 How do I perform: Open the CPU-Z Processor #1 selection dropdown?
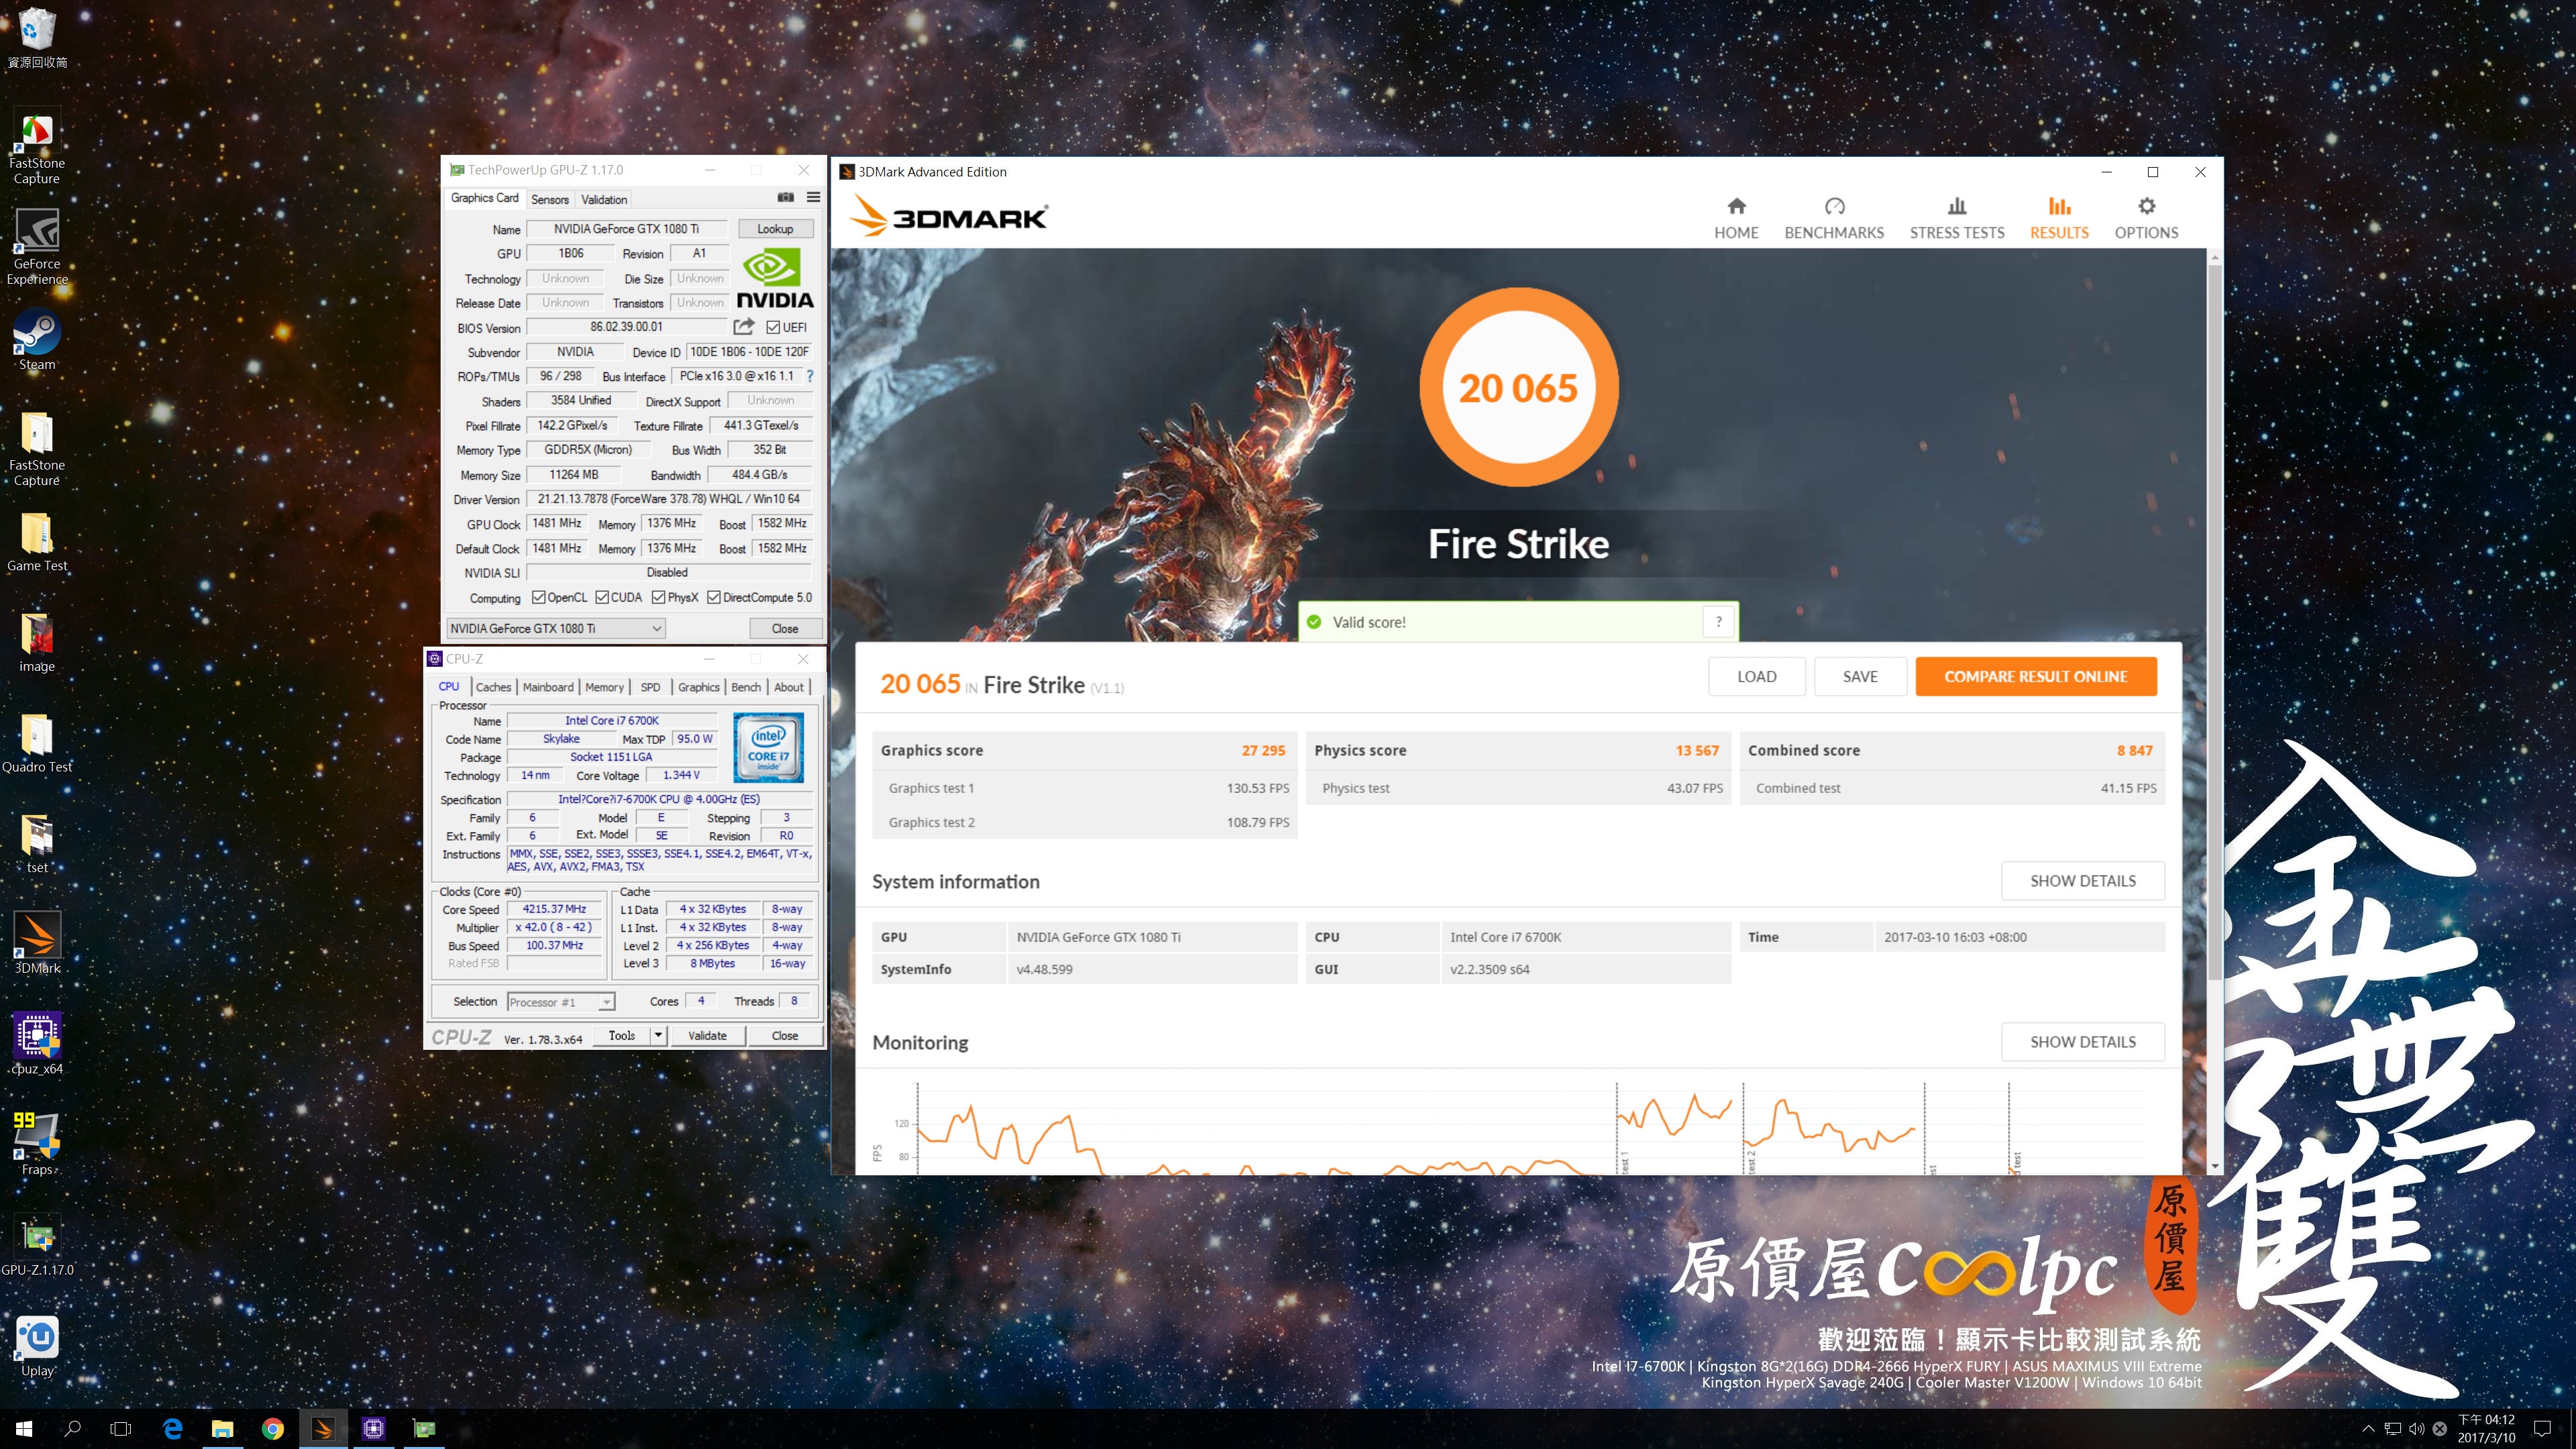560,1002
